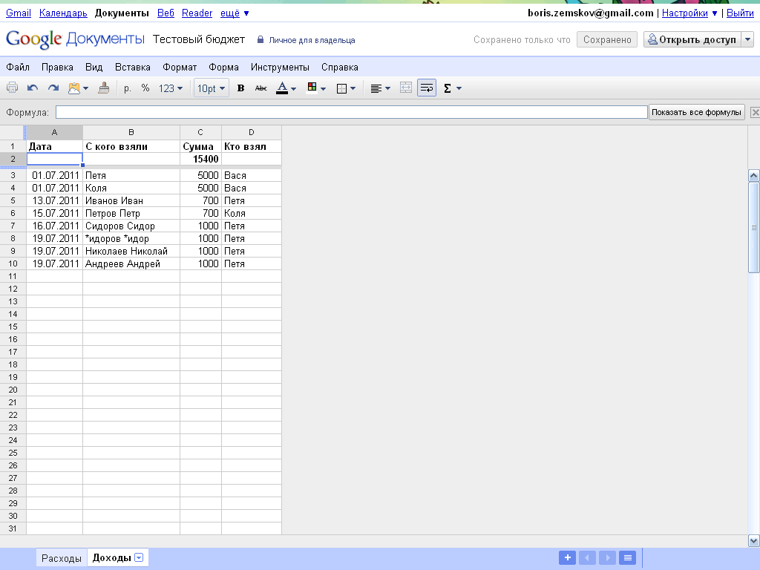The width and height of the screenshot is (760, 570).
Task: Open the text color picker
Action: (286, 88)
